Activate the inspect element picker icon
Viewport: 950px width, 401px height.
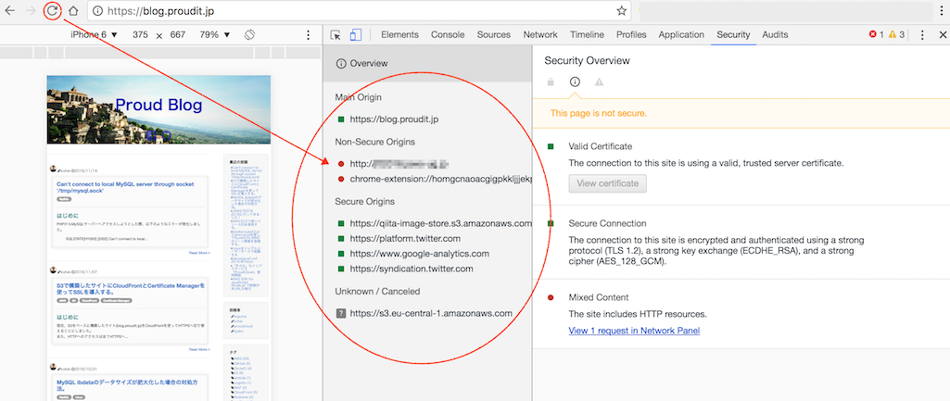click(x=336, y=35)
